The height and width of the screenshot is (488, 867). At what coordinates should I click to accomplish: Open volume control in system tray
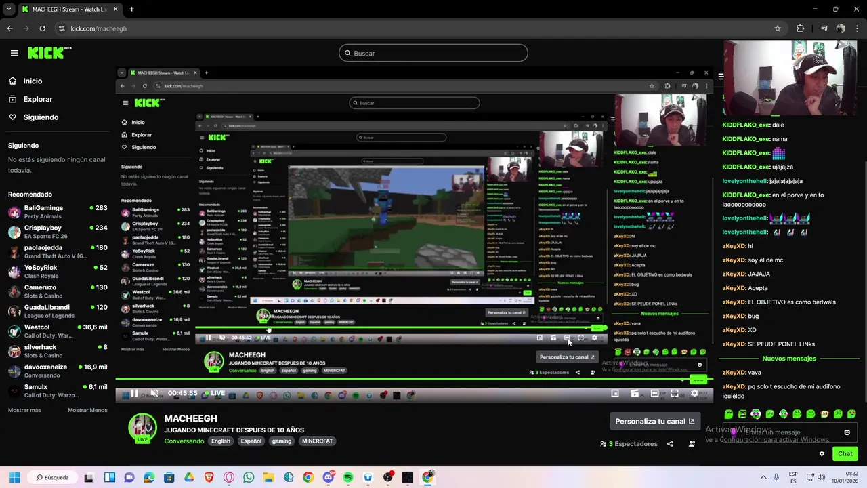[x=821, y=477]
